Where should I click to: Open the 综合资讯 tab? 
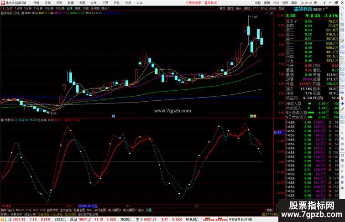[x=43, y=214]
